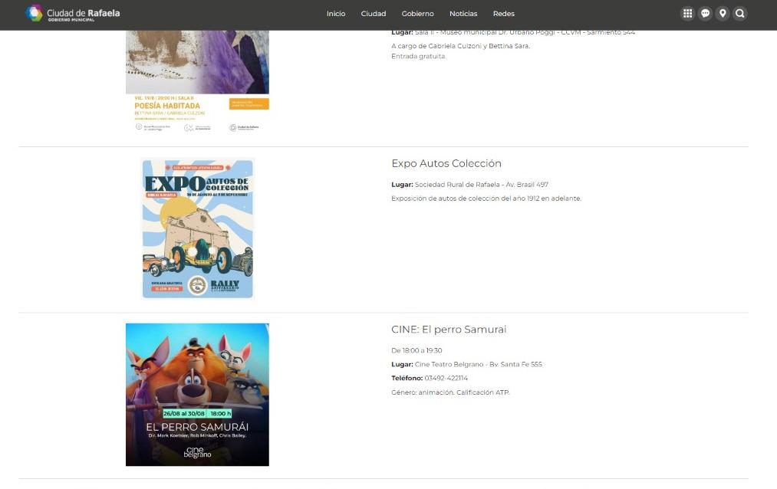777x489 pixels.
Task: Click the 'Exposición de autos de colección' description
Action: (x=486, y=199)
